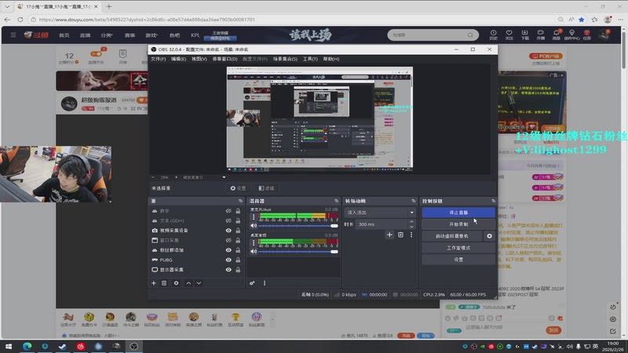Open OBS 文件(F) menu
Screen dimensions: 628x353
click(x=159, y=59)
